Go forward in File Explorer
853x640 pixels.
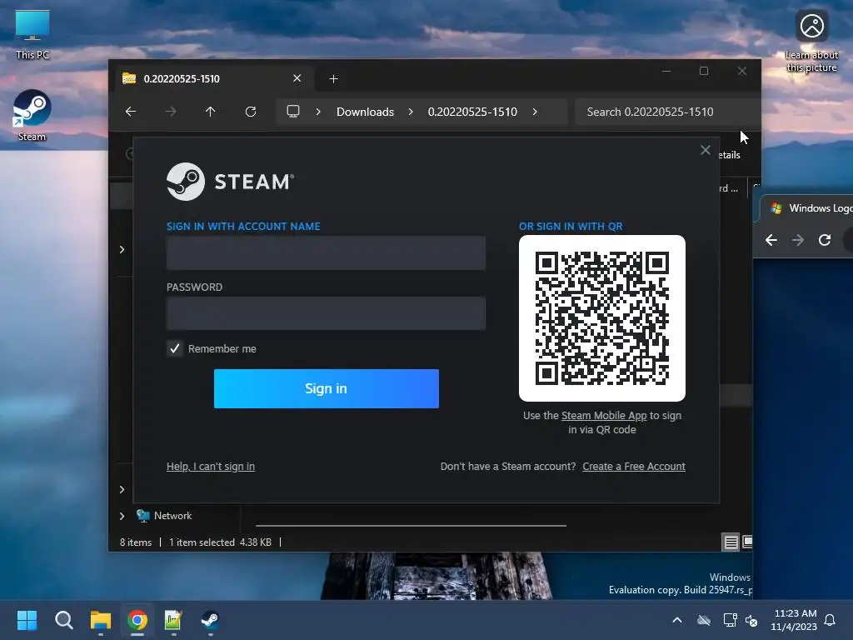coord(171,112)
